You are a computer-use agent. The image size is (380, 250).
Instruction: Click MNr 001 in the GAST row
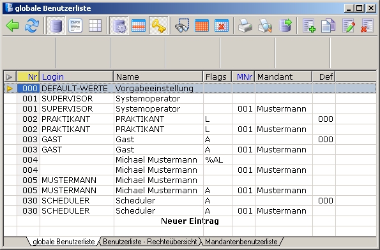[243, 150]
